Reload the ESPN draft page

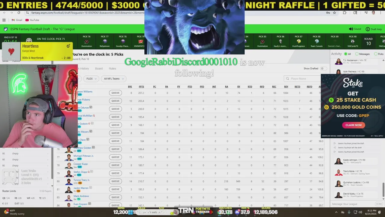point(19,13)
